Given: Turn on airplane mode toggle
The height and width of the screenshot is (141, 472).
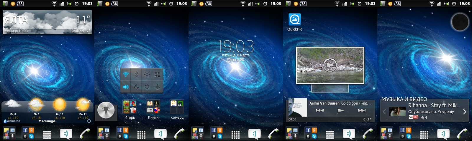Looking at the screenshot, I should (158, 87).
